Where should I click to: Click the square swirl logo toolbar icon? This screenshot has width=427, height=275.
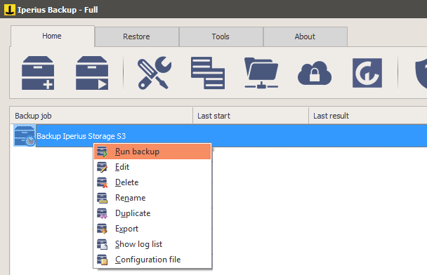pos(367,73)
